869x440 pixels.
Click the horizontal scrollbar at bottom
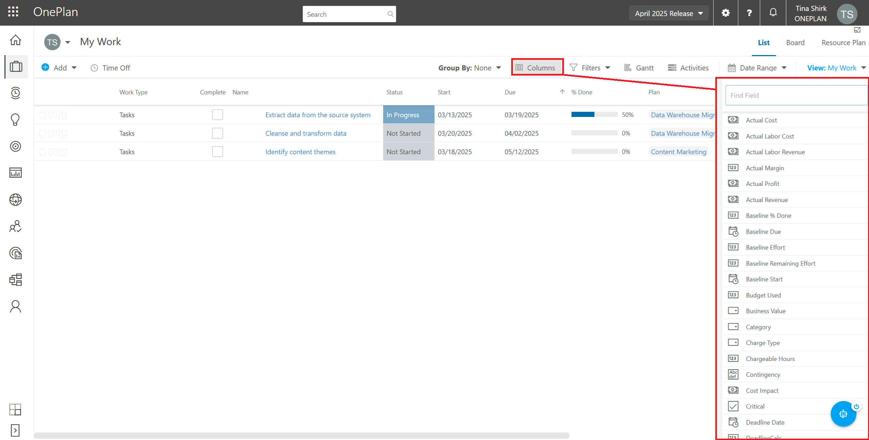click(301, 436)
